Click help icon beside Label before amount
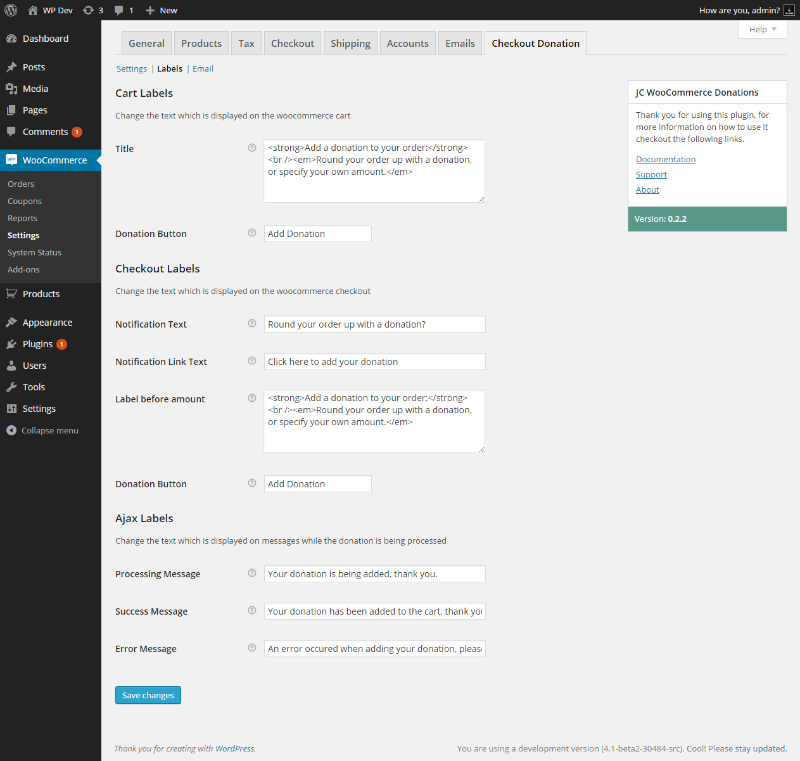 [252, 398]
